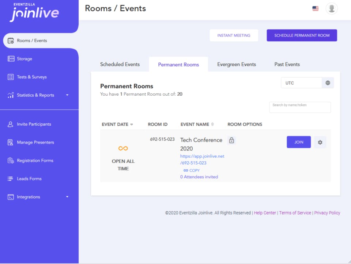351x264 pixels.
Task: Open Terms of Service link
Action: [295, 213]
